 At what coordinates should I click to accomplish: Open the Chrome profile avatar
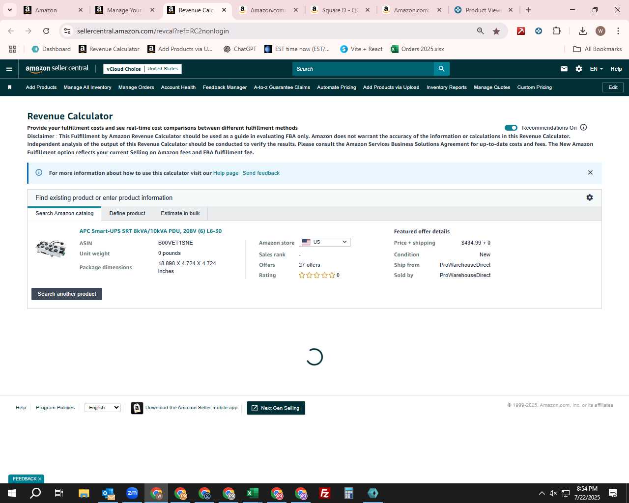tap(600, 31)
